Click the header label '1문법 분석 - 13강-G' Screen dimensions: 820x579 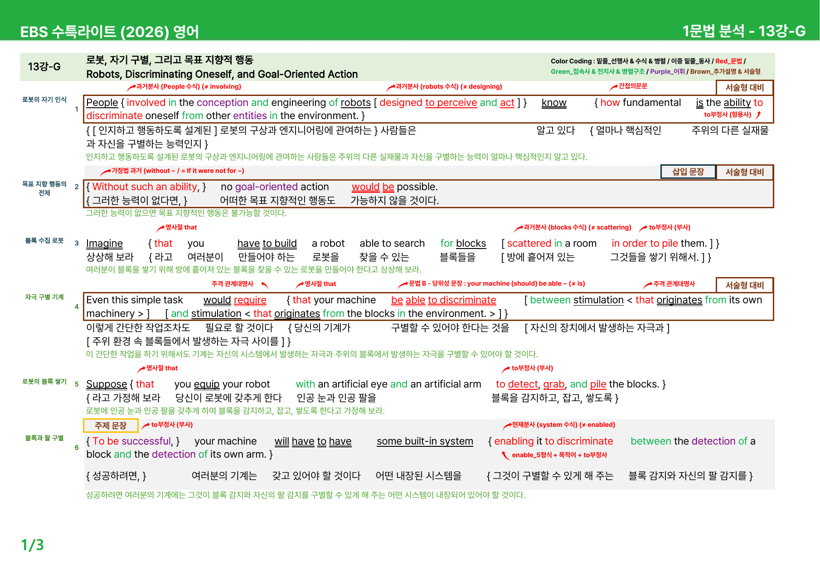744,31
